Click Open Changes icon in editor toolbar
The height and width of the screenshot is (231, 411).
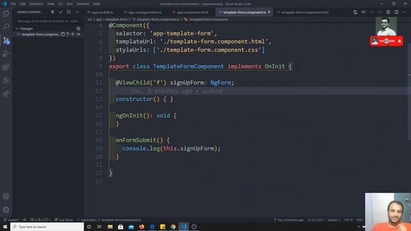[355, 12]
